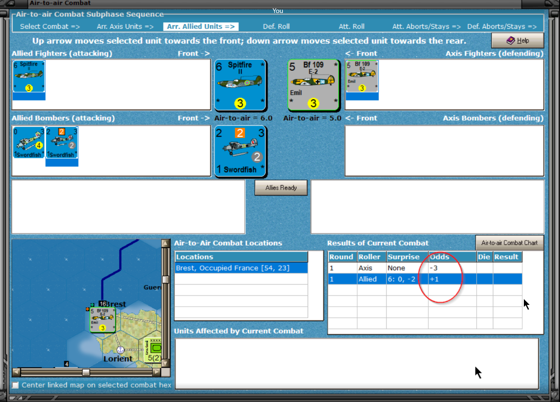560x402 pixels.
Task: Click the Lorient city label on map
Action: 118,359
